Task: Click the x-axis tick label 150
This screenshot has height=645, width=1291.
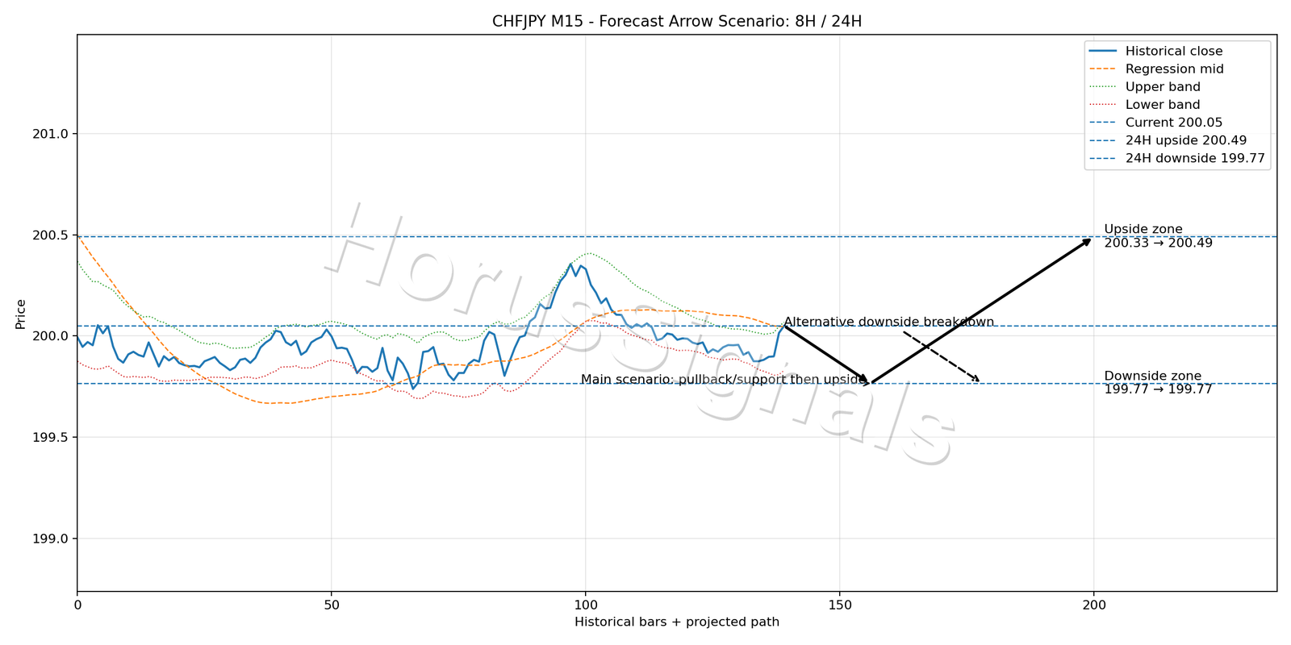Action: coord(839,604)
